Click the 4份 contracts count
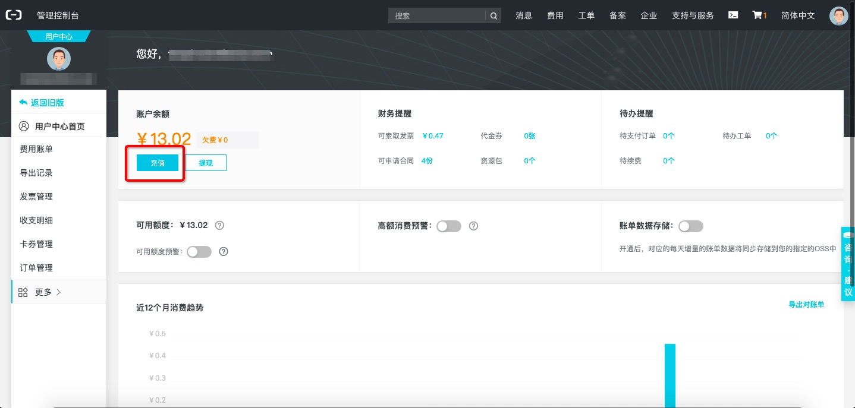 tap(427, 161)
